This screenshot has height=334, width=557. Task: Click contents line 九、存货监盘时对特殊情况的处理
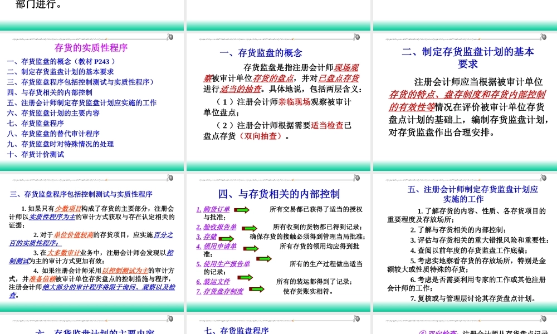60,144
